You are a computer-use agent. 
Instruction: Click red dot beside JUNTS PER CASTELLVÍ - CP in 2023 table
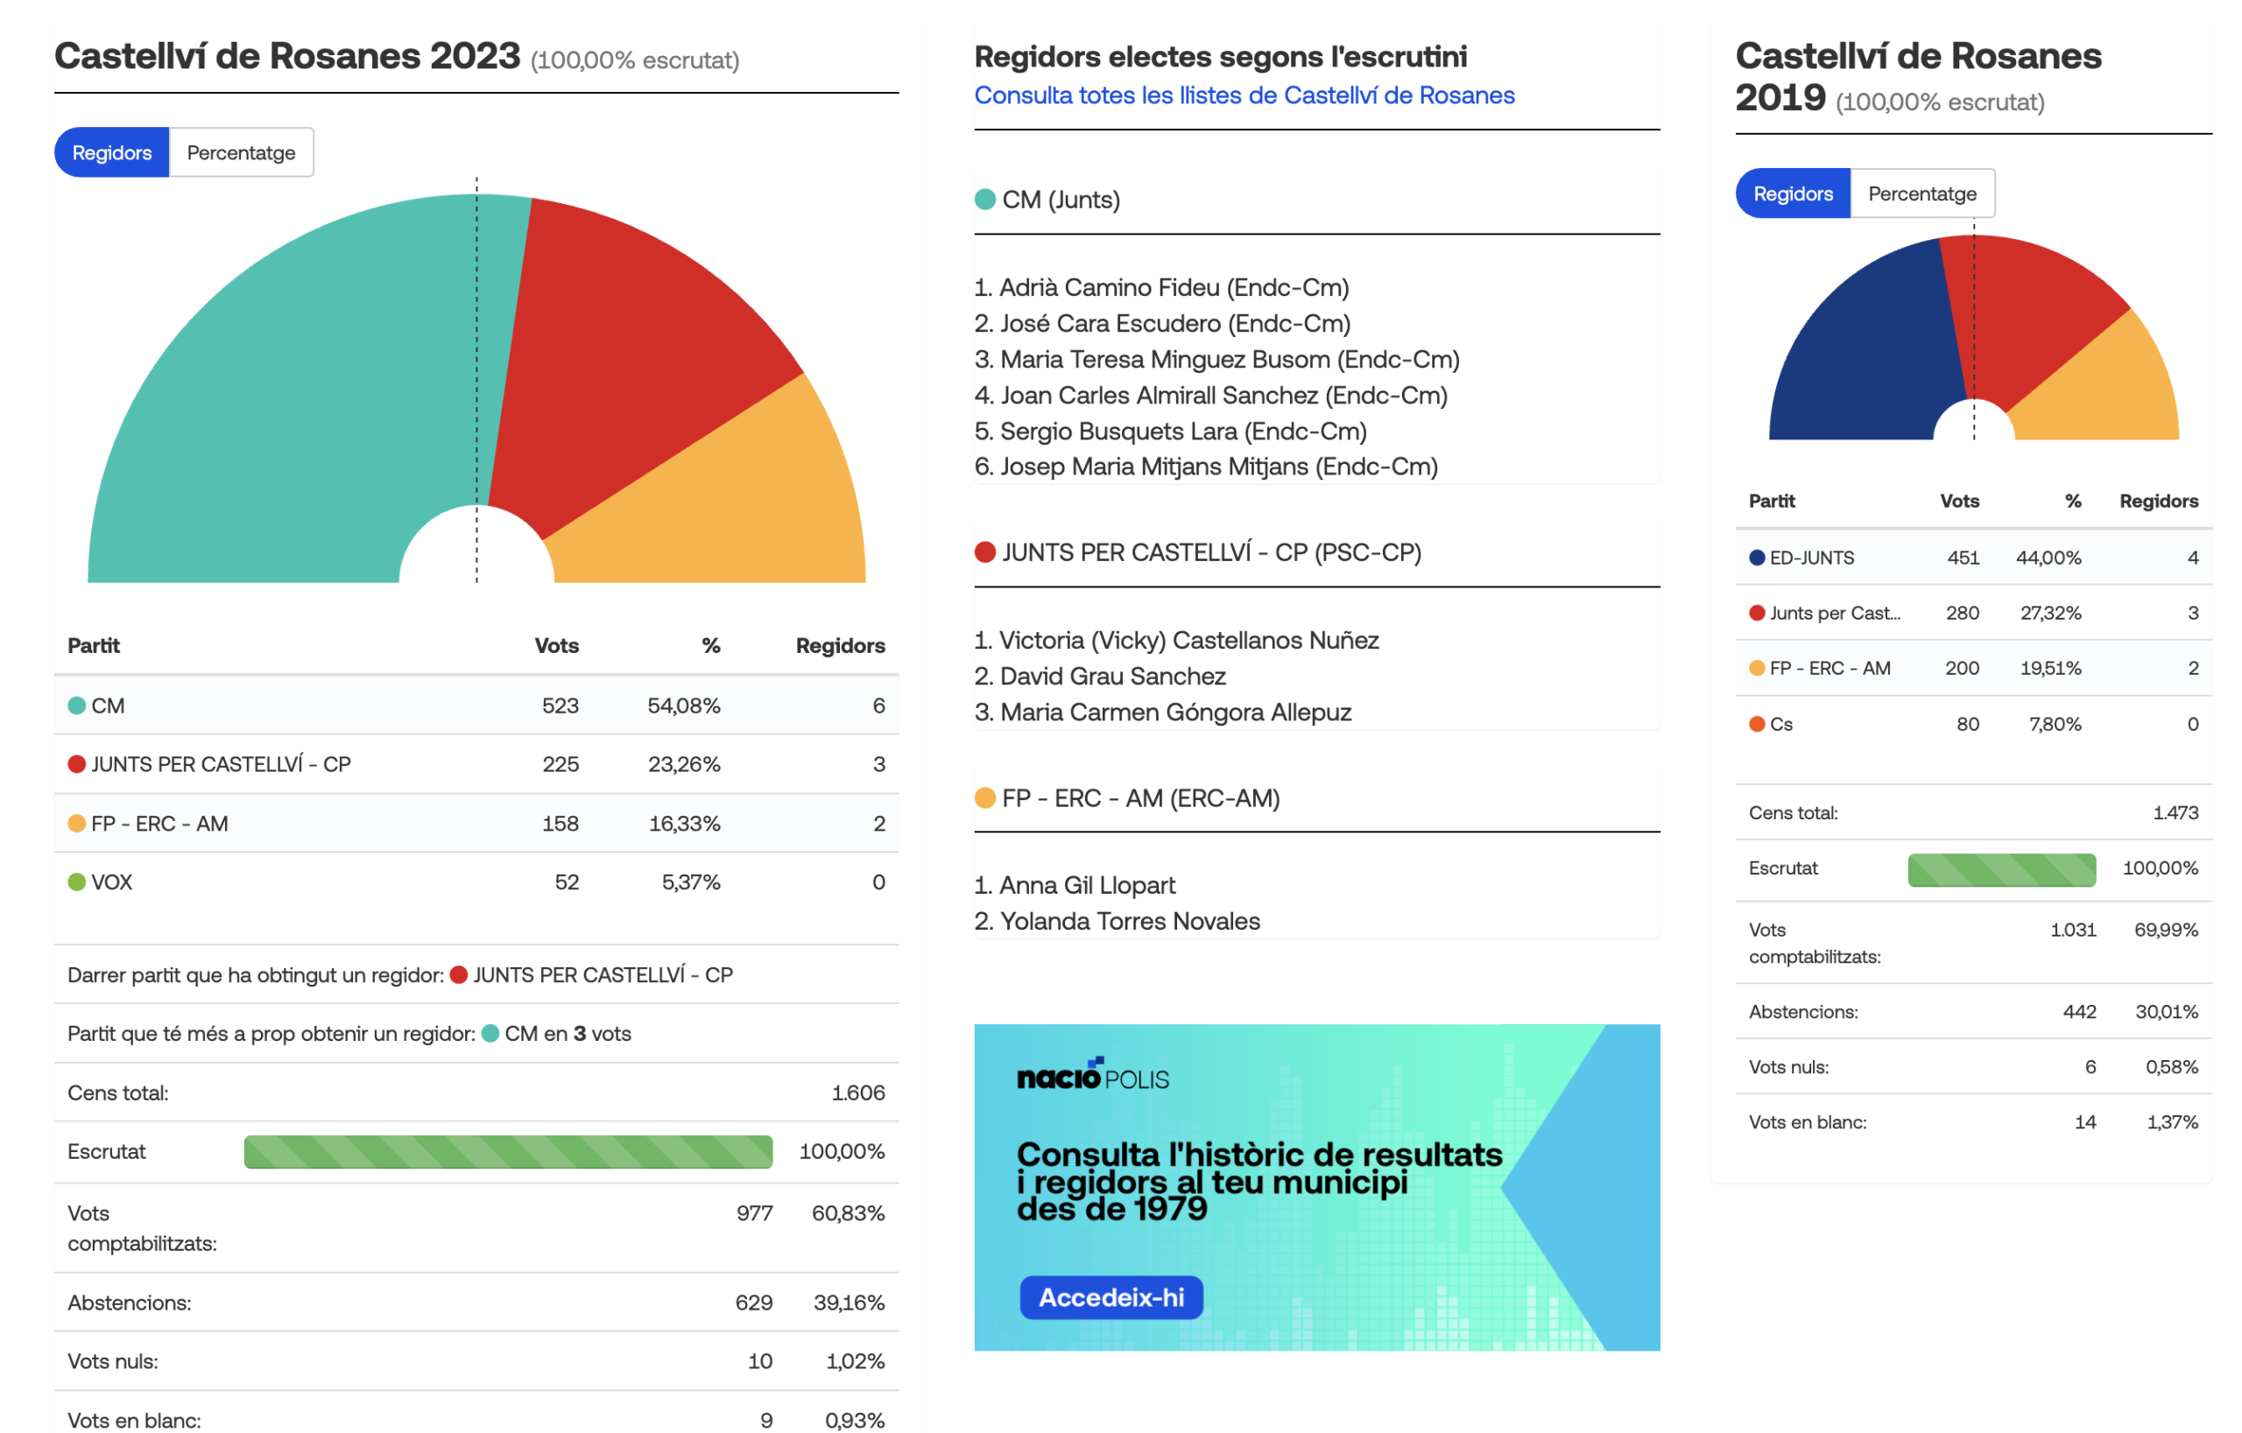coord(77,764)
